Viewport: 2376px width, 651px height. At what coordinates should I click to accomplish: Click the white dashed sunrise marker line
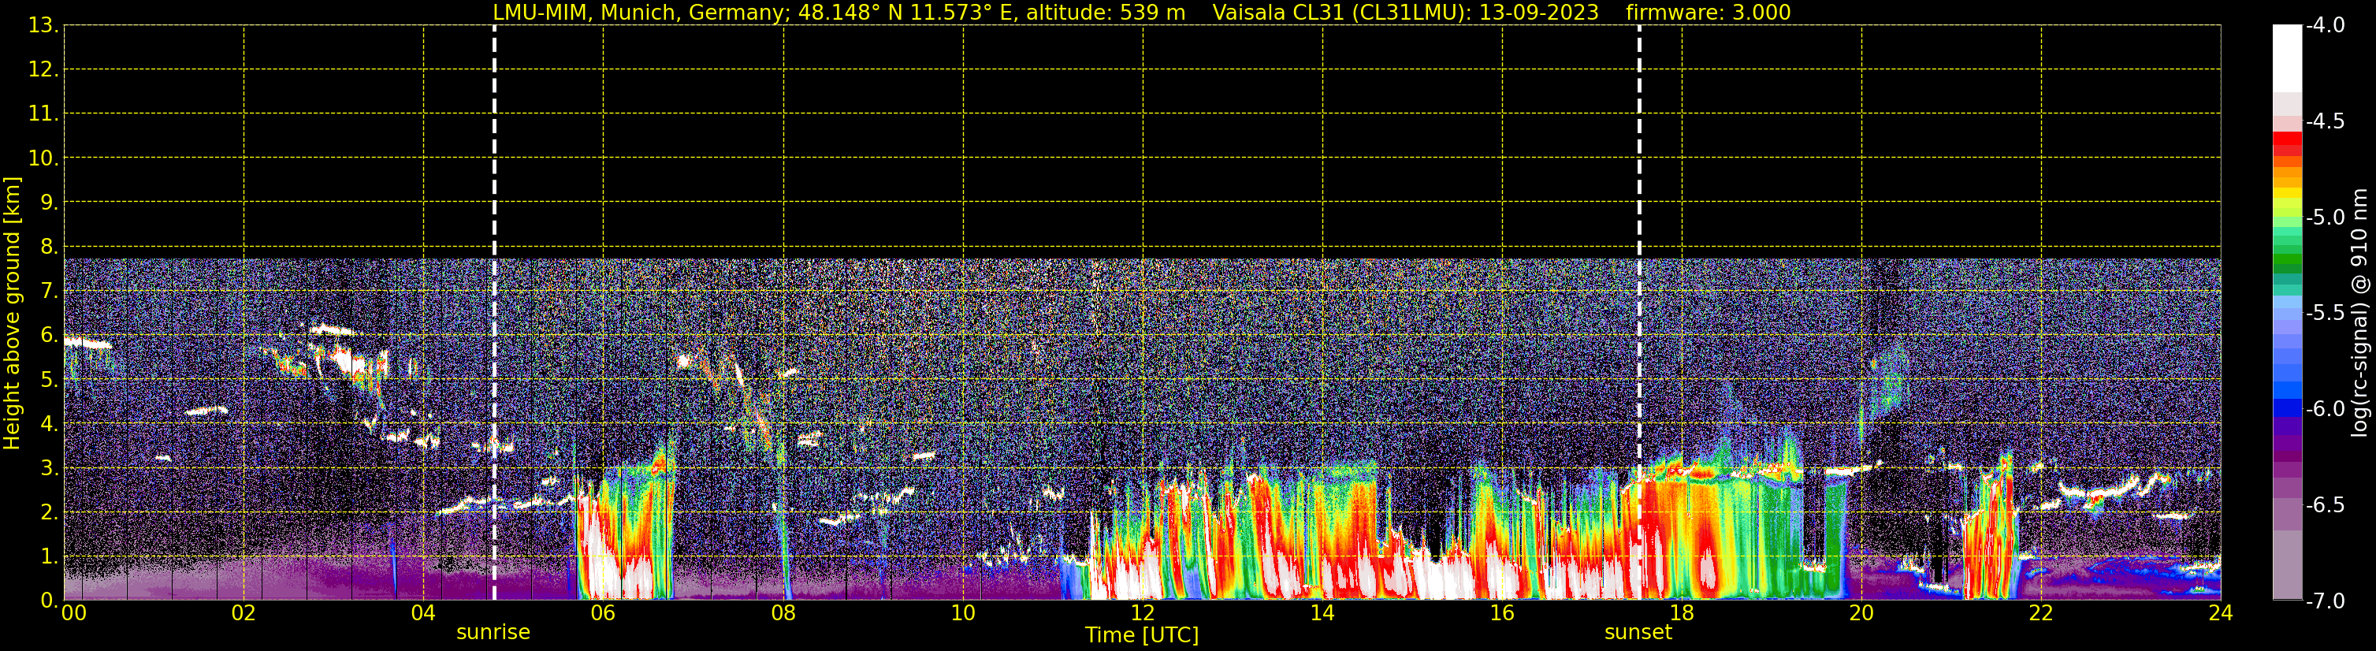coord(494,313)
